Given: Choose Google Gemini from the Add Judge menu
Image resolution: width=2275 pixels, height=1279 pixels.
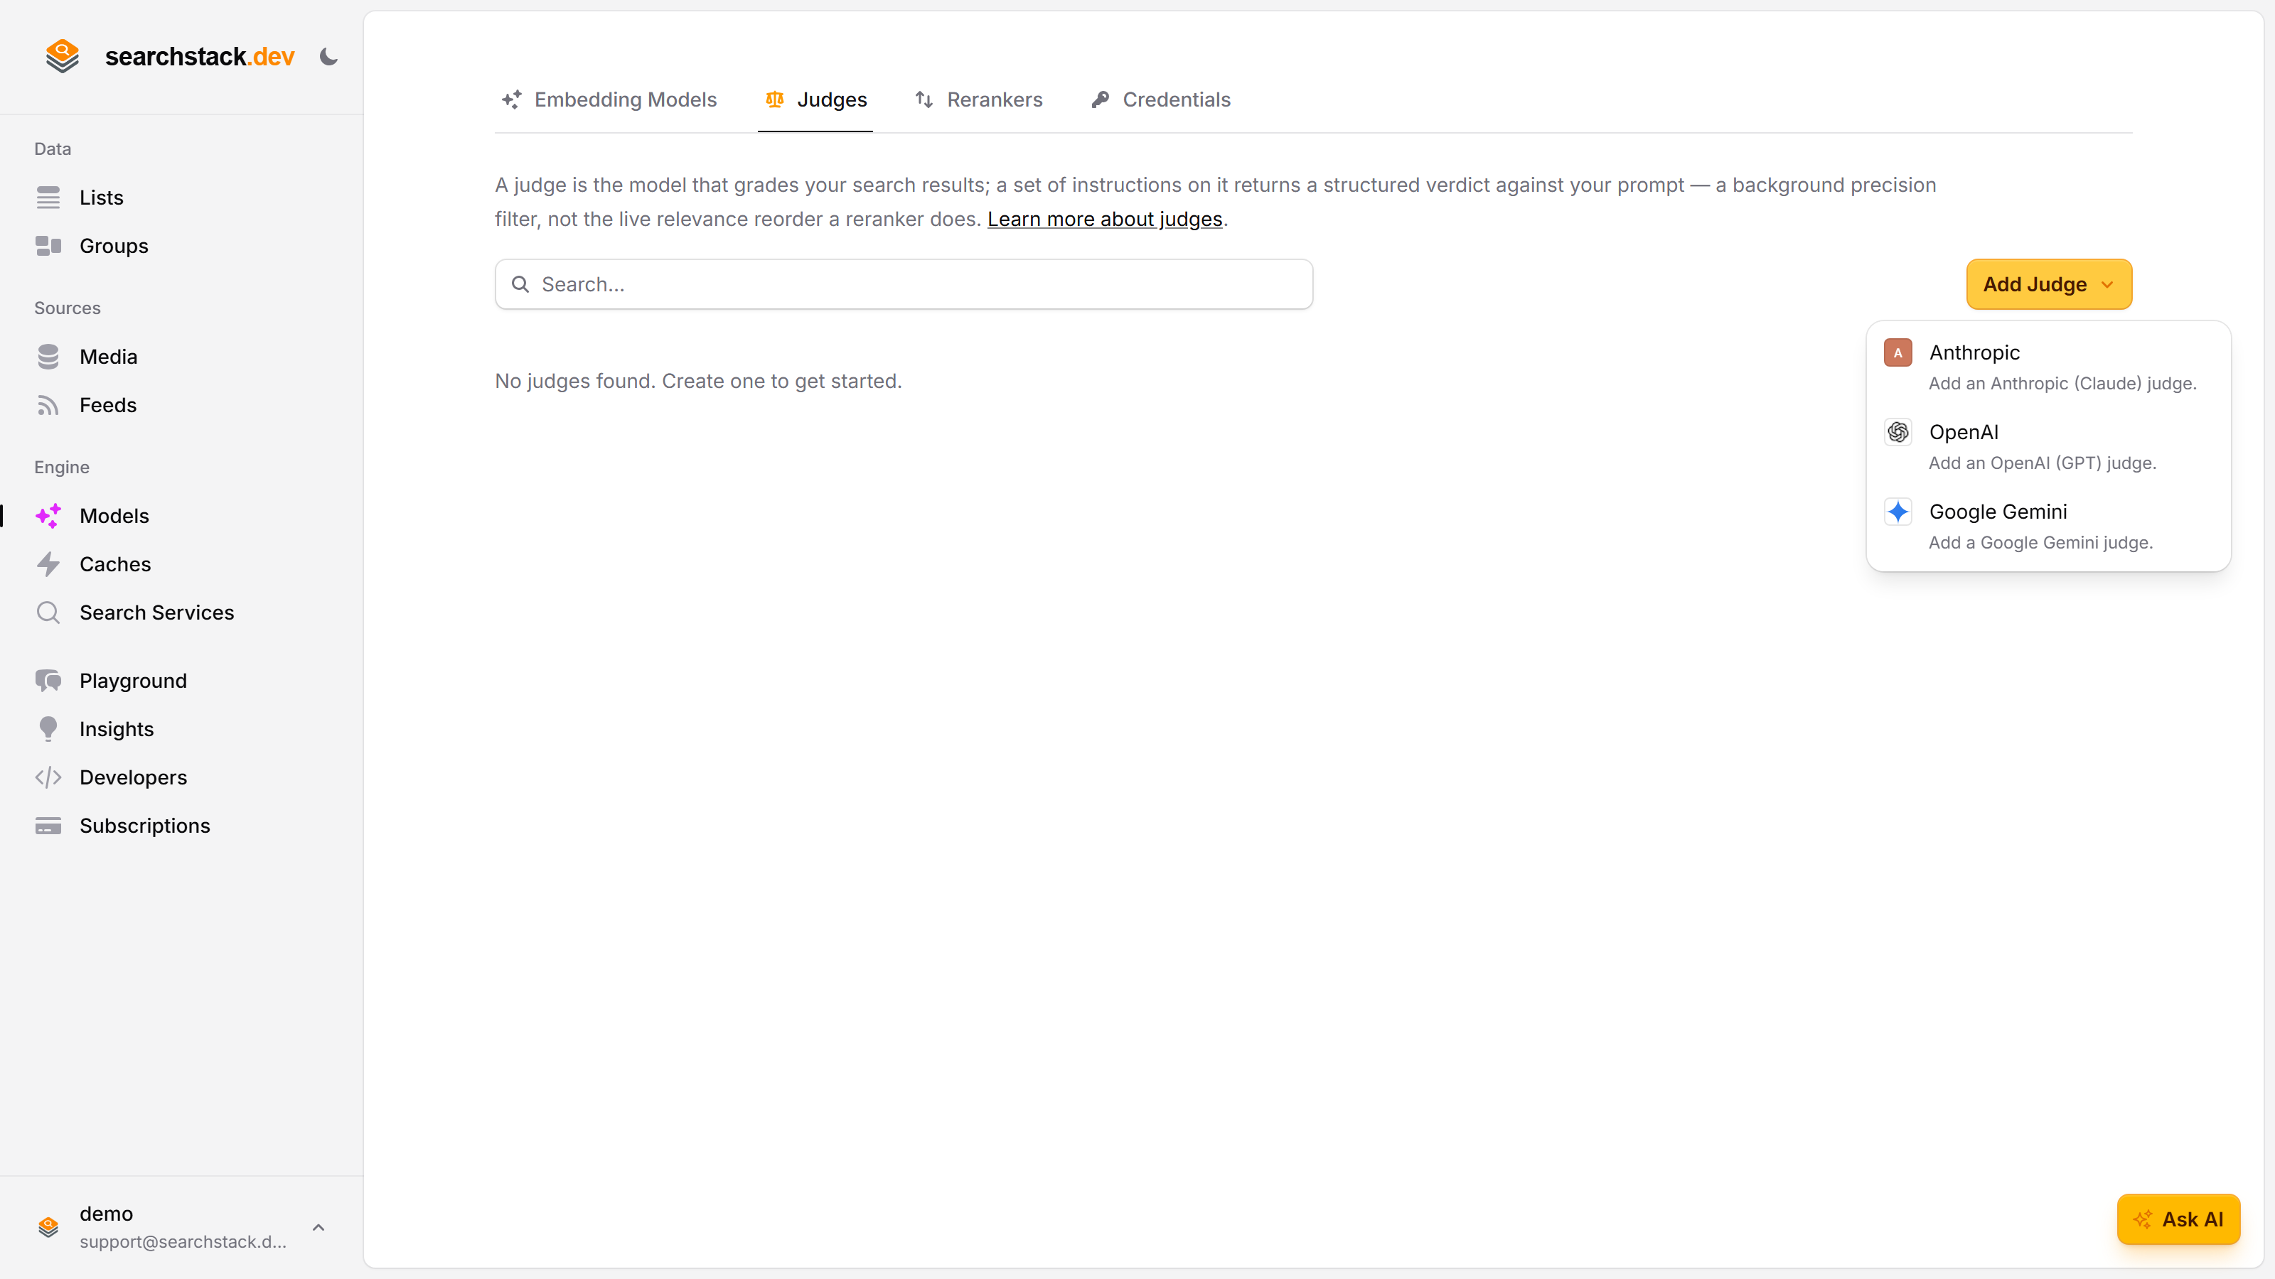Looking at the screenshot, I should (x=2049, y=526).
